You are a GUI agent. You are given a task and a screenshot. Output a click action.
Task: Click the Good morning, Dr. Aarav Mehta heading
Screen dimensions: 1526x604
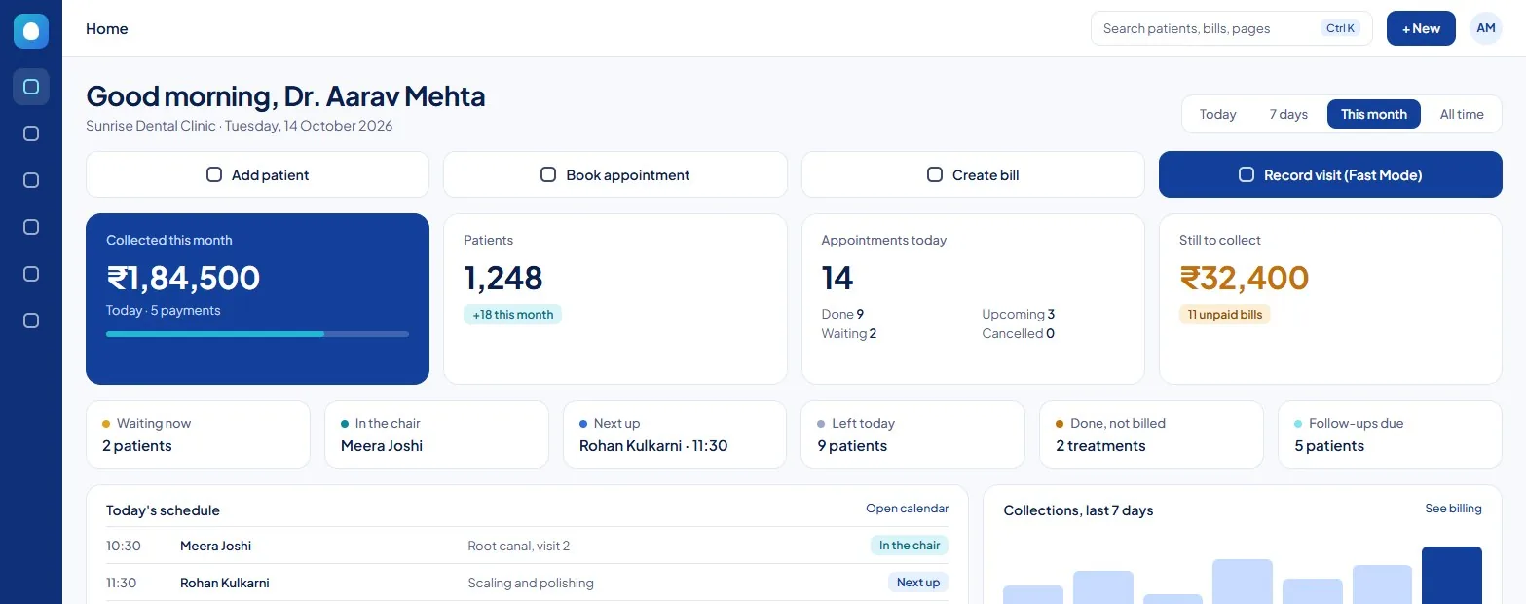[x=285, y=95]
